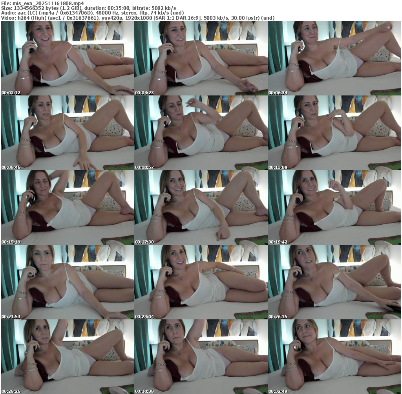Select the thumbnail at timestamp 00:06:34
This screenshot has width=402, height=394.
[334, 58]
